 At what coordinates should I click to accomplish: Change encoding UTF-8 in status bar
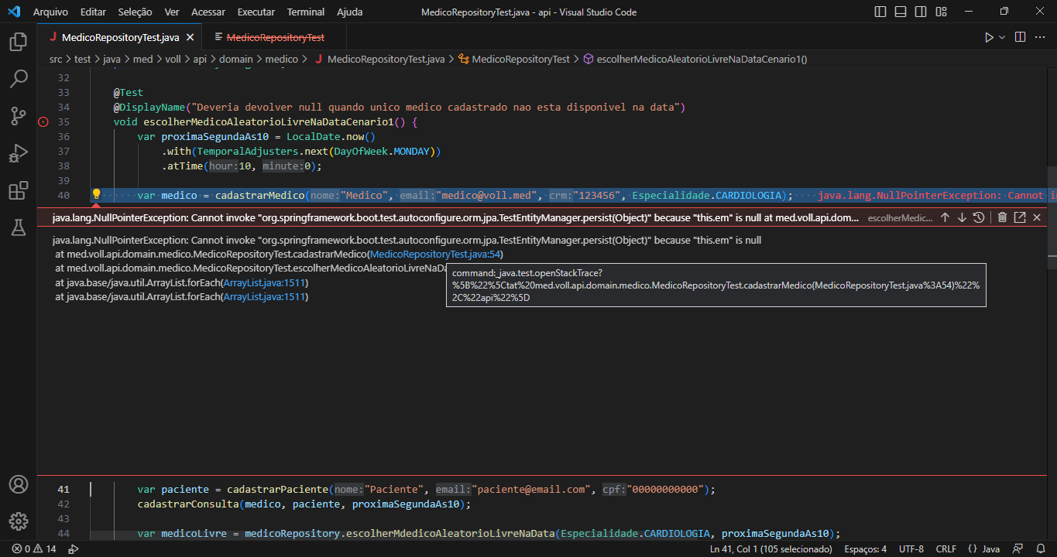pos(911,549)
